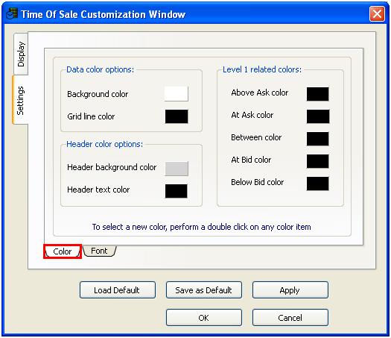Apply the current settings
Image resolution: width=391 pixels, height=338 pixels.
pyautogui.click(x=290, y=290)
